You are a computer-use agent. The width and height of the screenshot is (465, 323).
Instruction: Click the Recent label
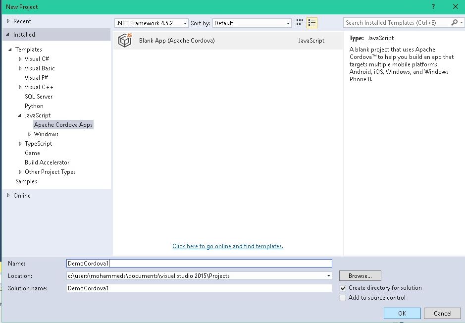coord(22,21)
